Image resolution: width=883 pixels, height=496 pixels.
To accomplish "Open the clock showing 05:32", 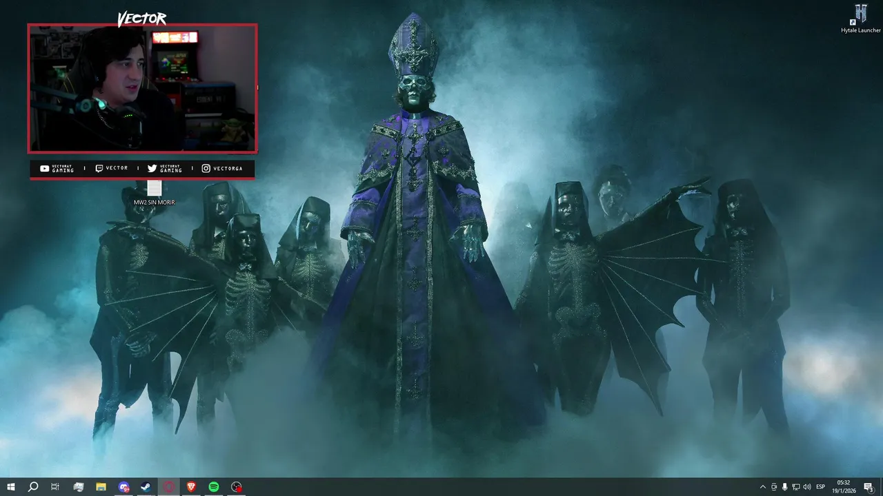I will [x=845, y=487].
